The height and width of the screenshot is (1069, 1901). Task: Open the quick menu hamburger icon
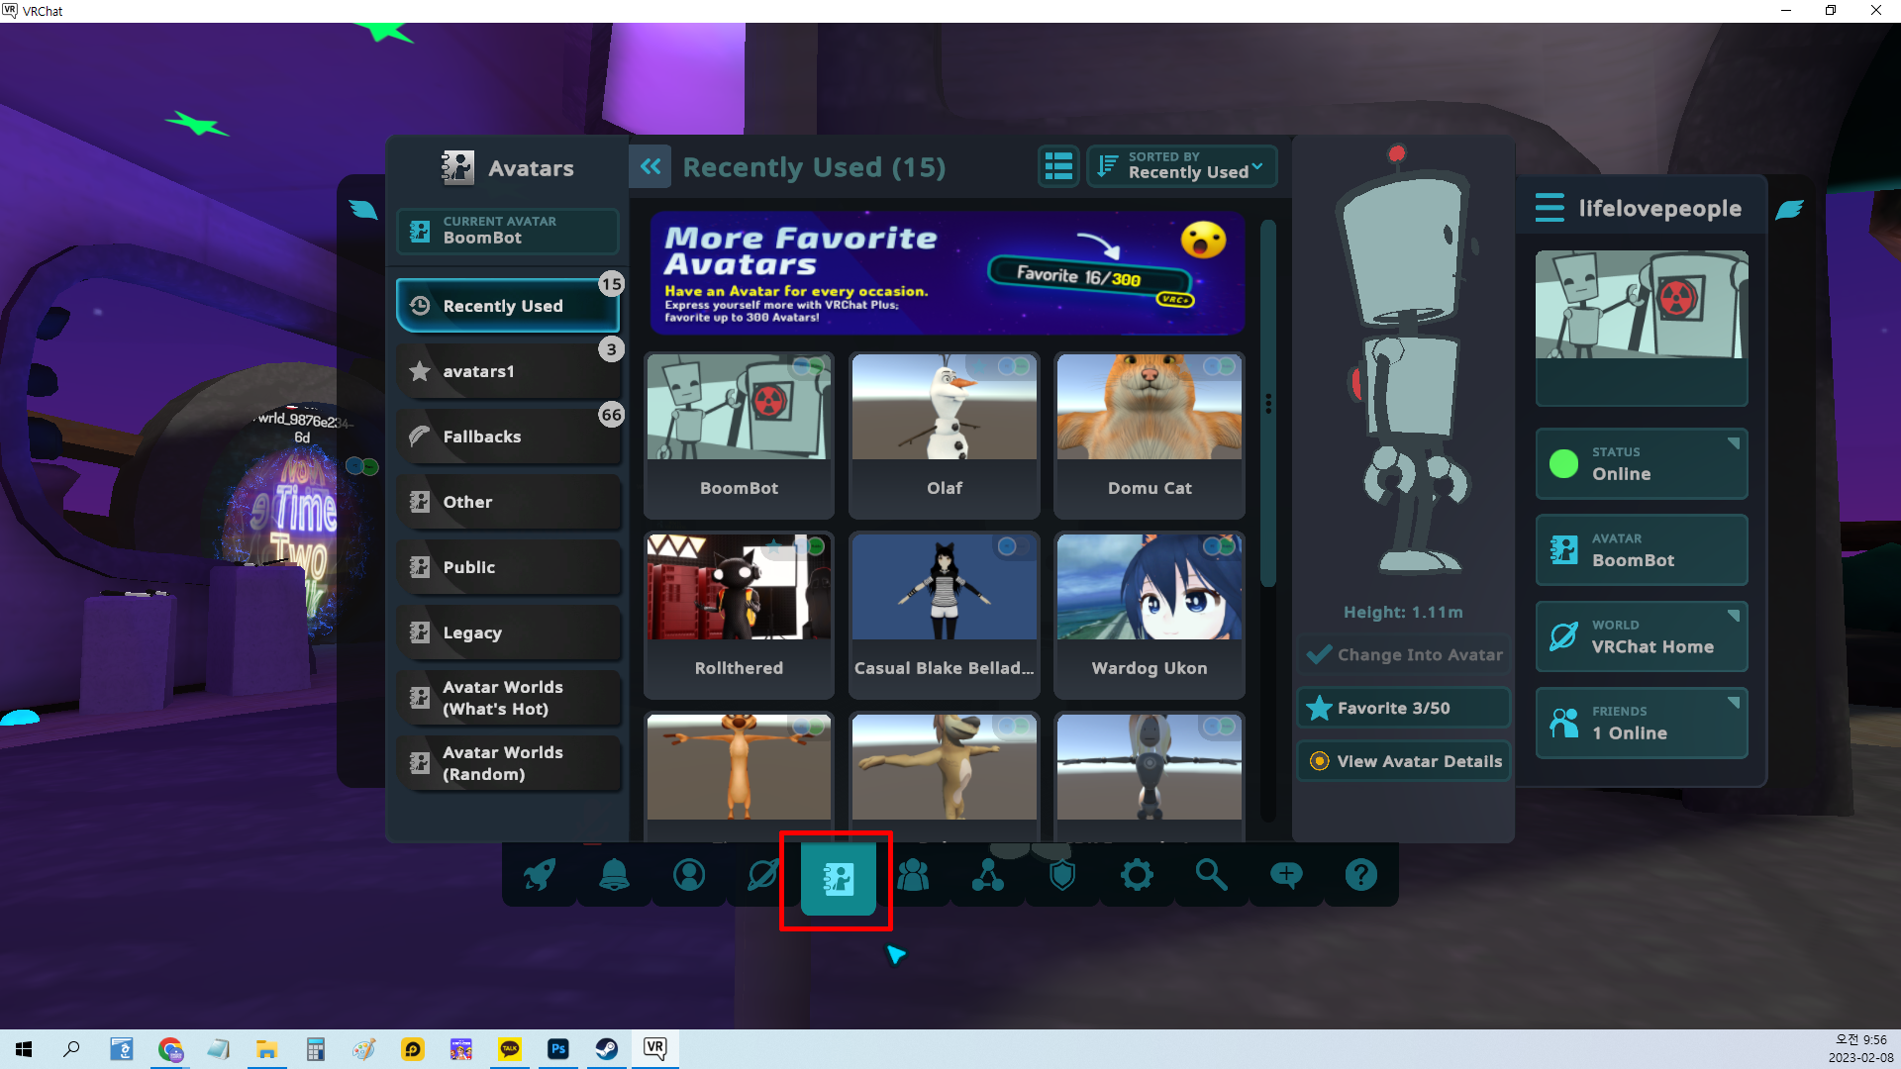tap(1550, 208)
